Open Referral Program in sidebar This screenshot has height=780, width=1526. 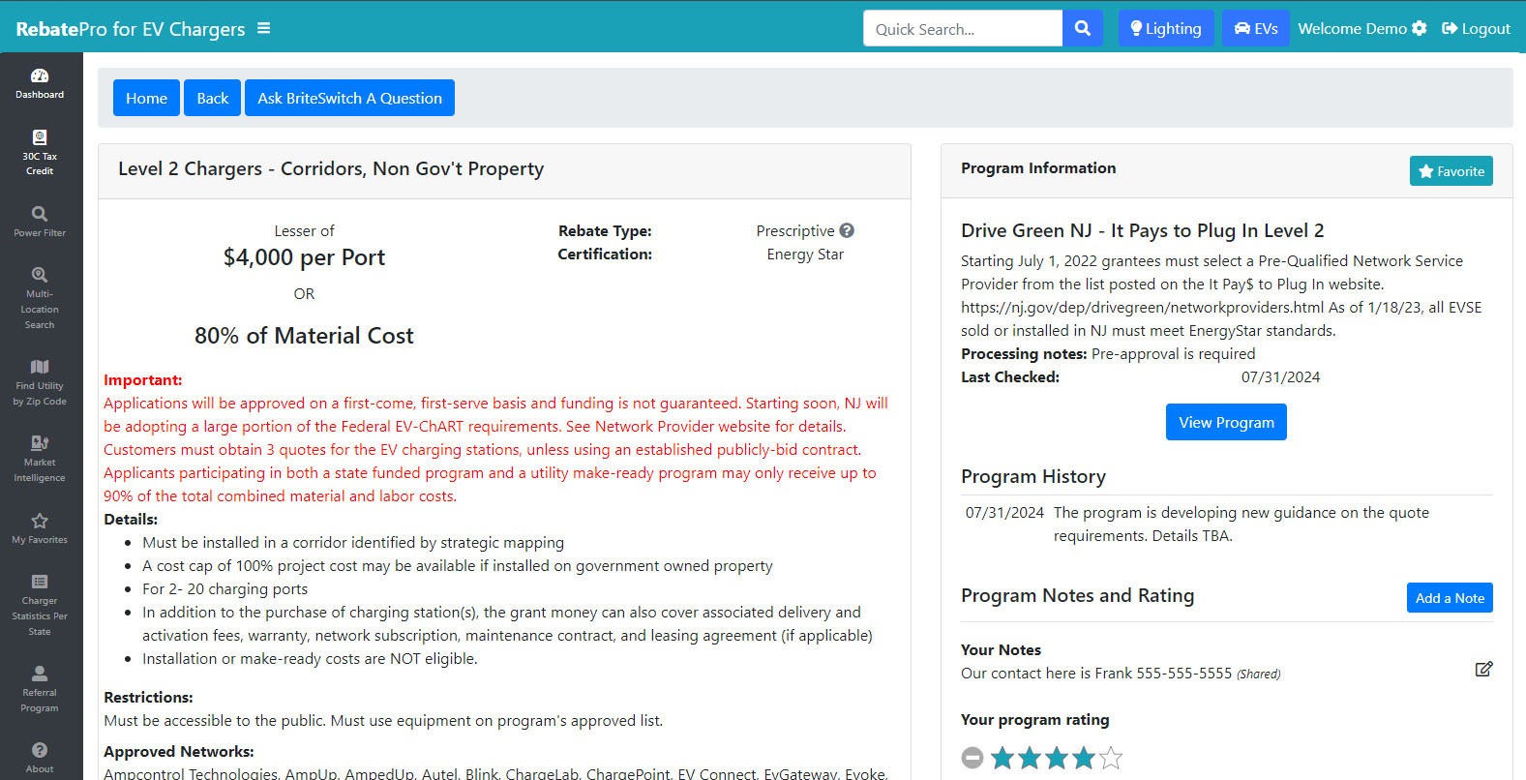[x=40, y=689]
